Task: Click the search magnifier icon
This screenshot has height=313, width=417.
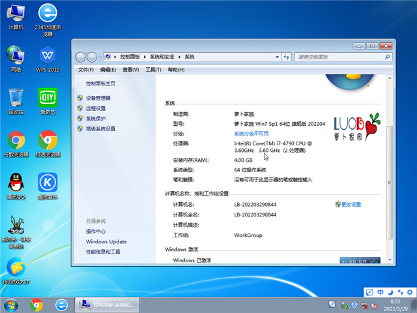Action: point(387,57)
